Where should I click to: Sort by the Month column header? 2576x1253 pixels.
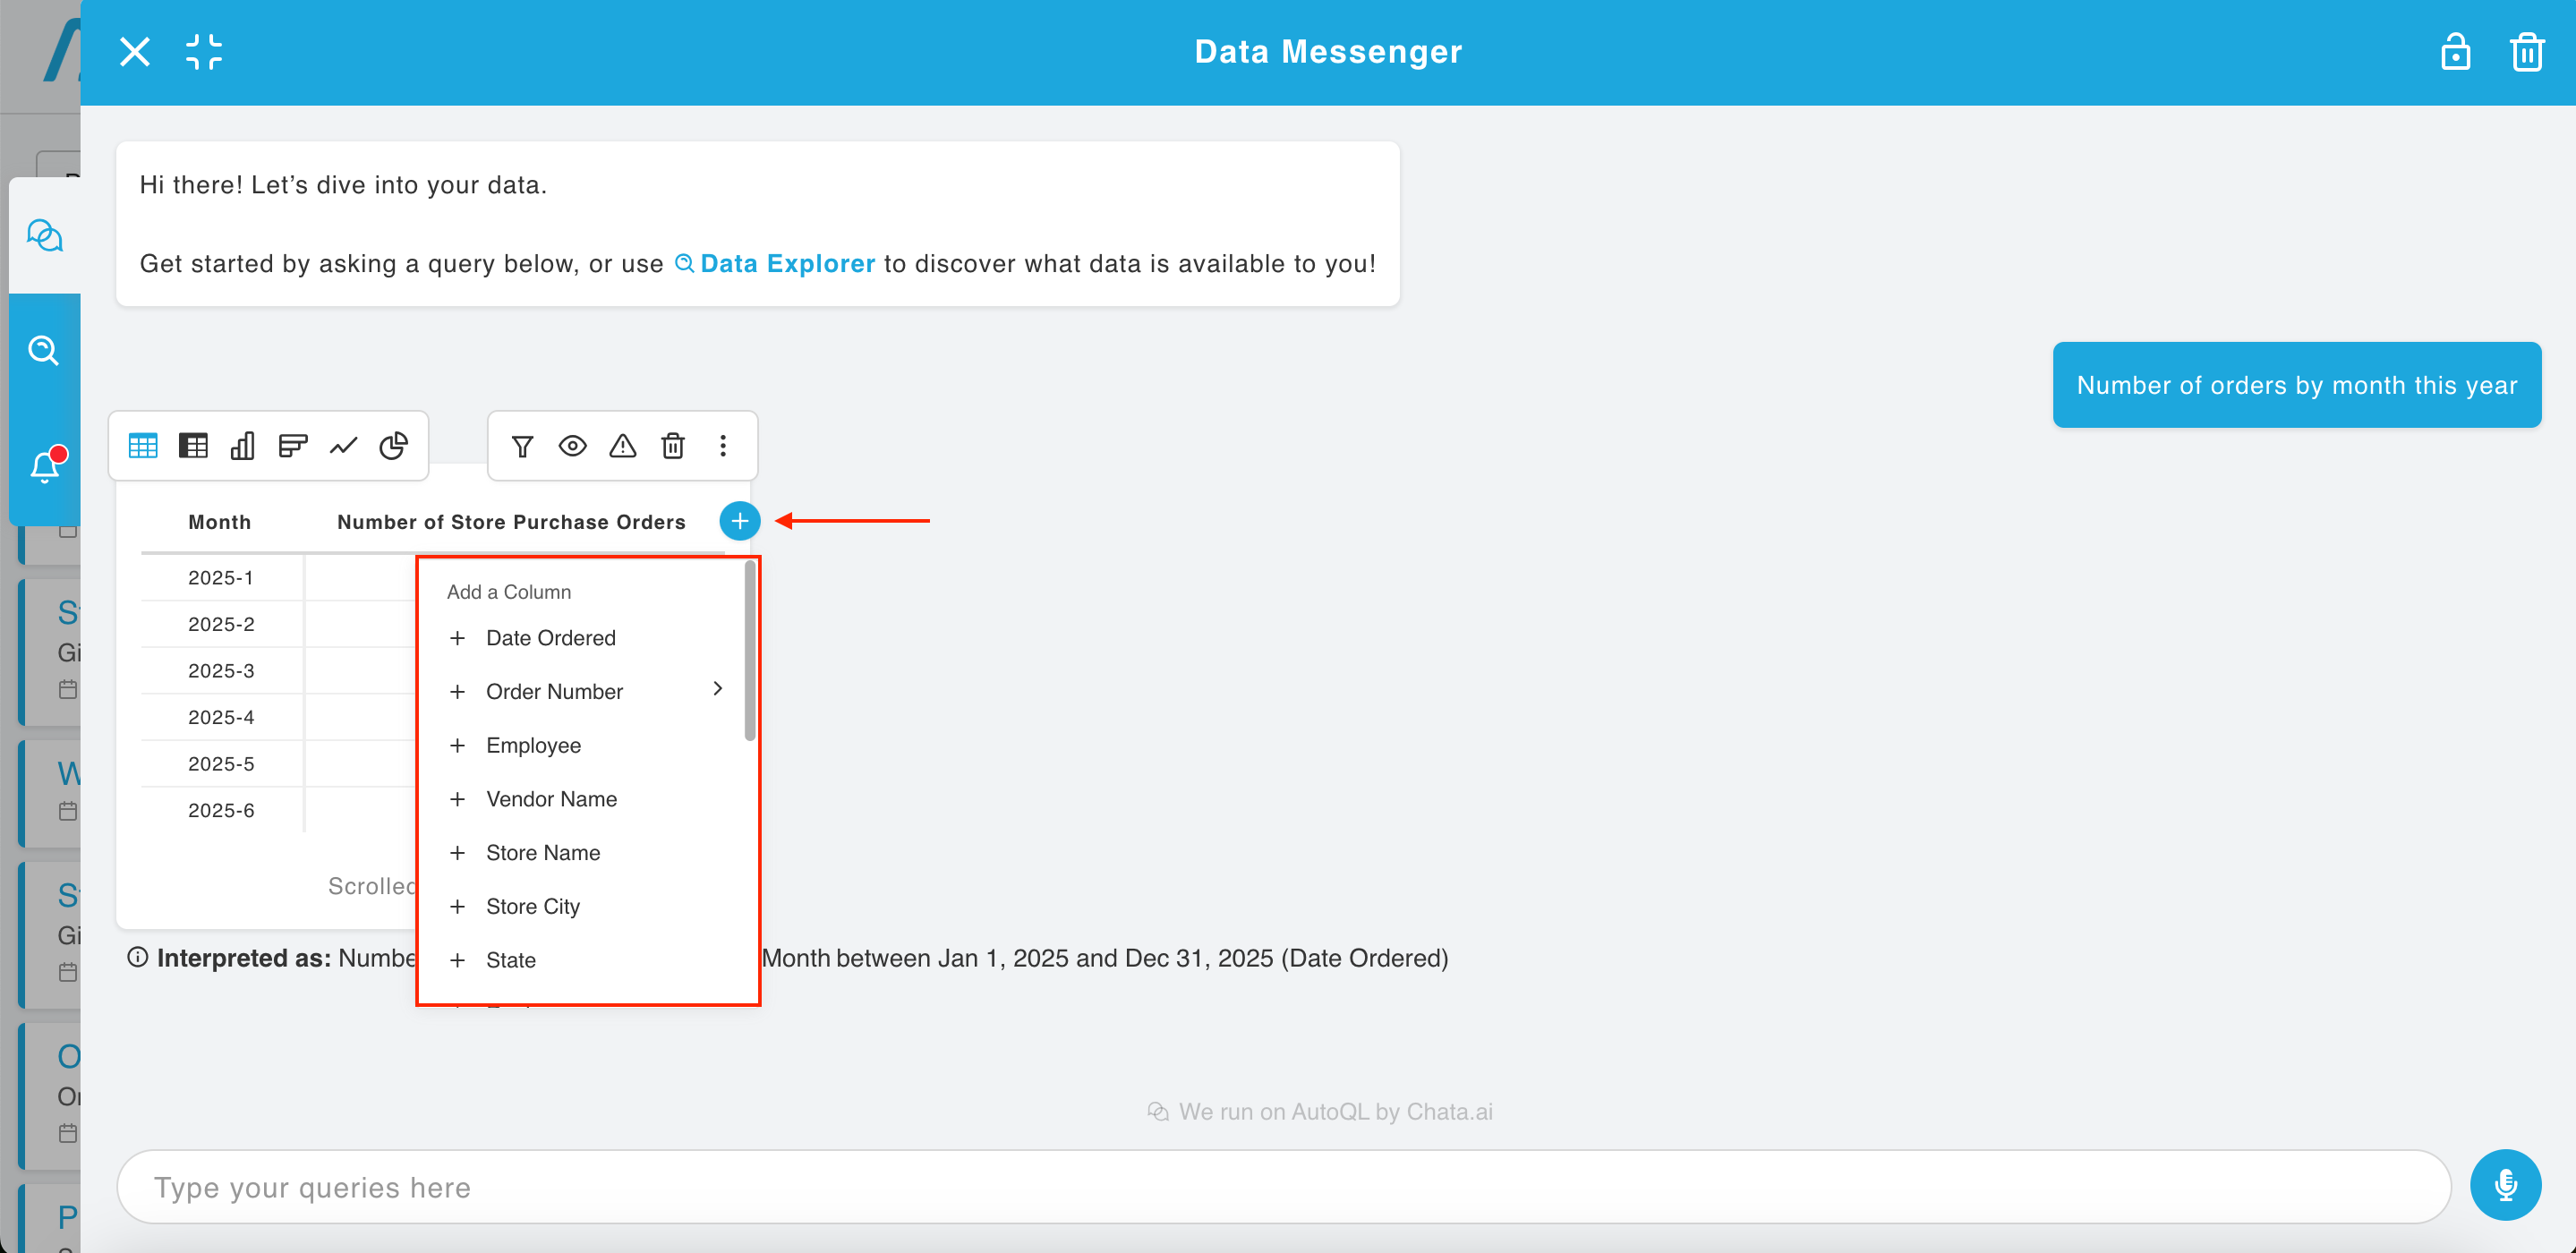click(220, 522)
